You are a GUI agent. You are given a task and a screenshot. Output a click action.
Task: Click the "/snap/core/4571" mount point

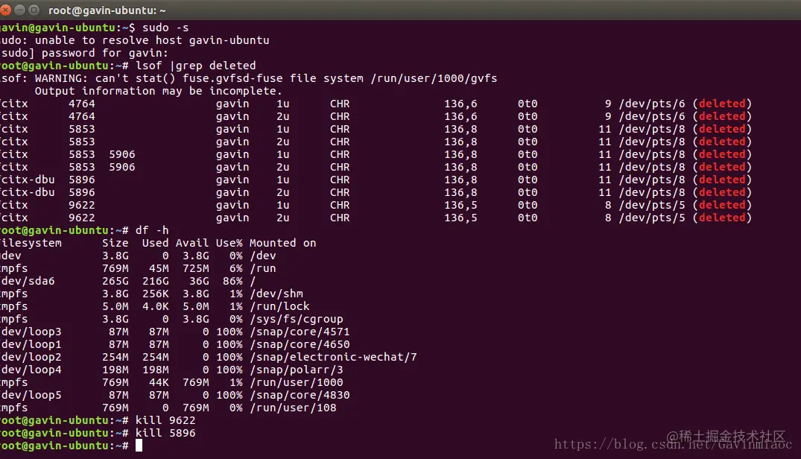tap(300, 332)
